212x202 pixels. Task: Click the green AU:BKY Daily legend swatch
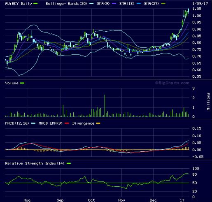[35, 4]
